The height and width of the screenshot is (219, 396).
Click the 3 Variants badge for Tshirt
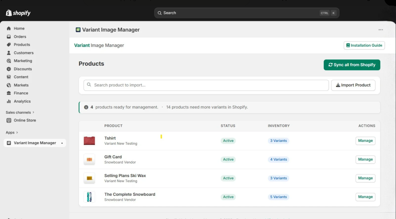[279, 141]
